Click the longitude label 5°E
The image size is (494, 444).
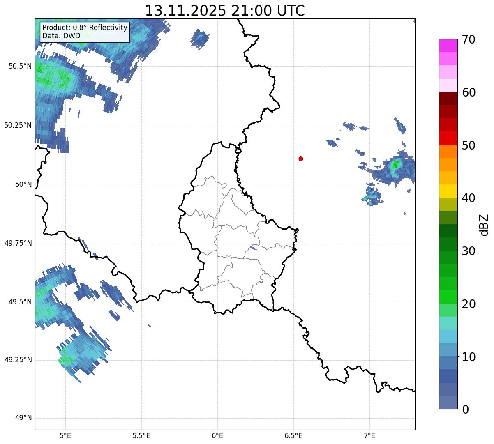tap(65, 436)
